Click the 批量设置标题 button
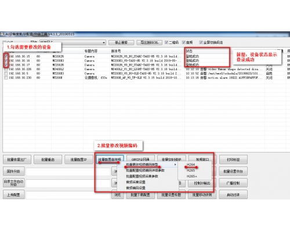 tap(171, 195)
